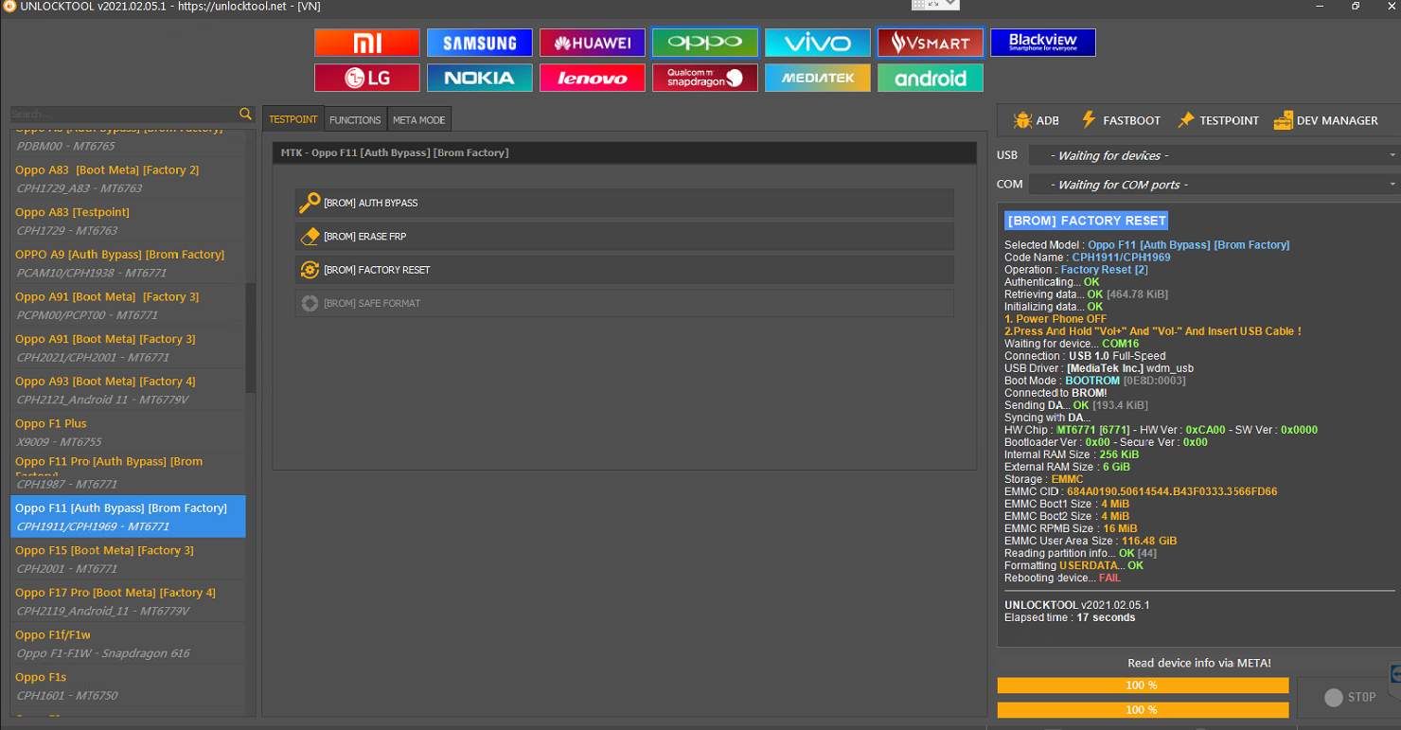Select Oppo F1f/F1w entry
Viewport: 1401px width, 730px height.
tap(128, 644)
